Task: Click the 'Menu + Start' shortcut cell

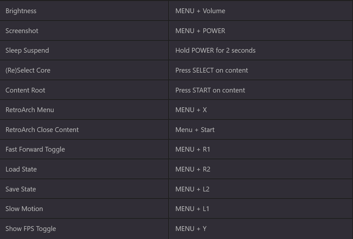Action: [x=195, y=130]
